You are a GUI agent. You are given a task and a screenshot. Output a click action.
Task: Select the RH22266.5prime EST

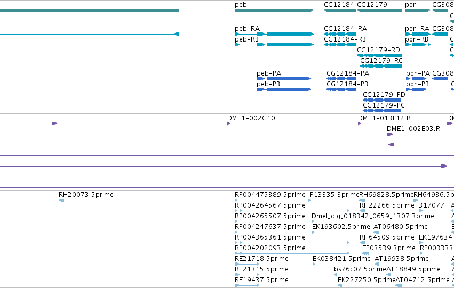pyautogui.click(x=362, y=211)
